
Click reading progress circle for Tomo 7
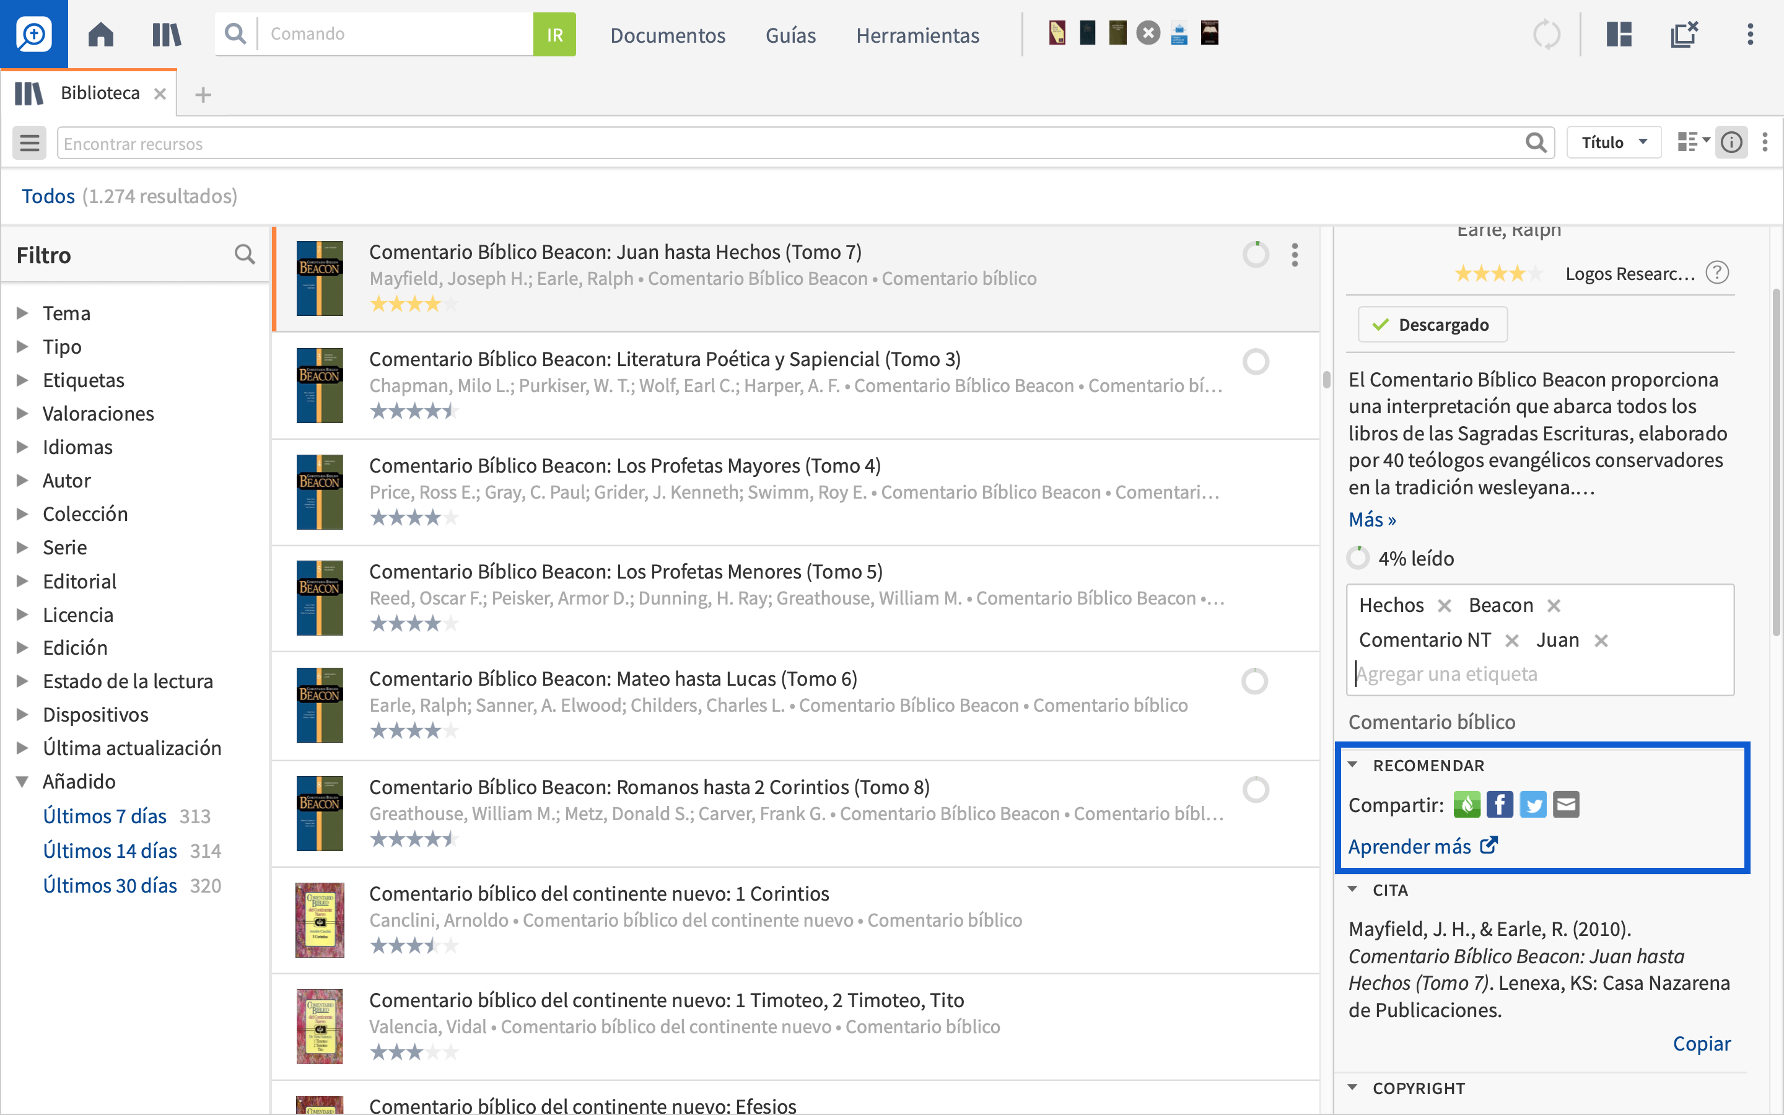1256,255
